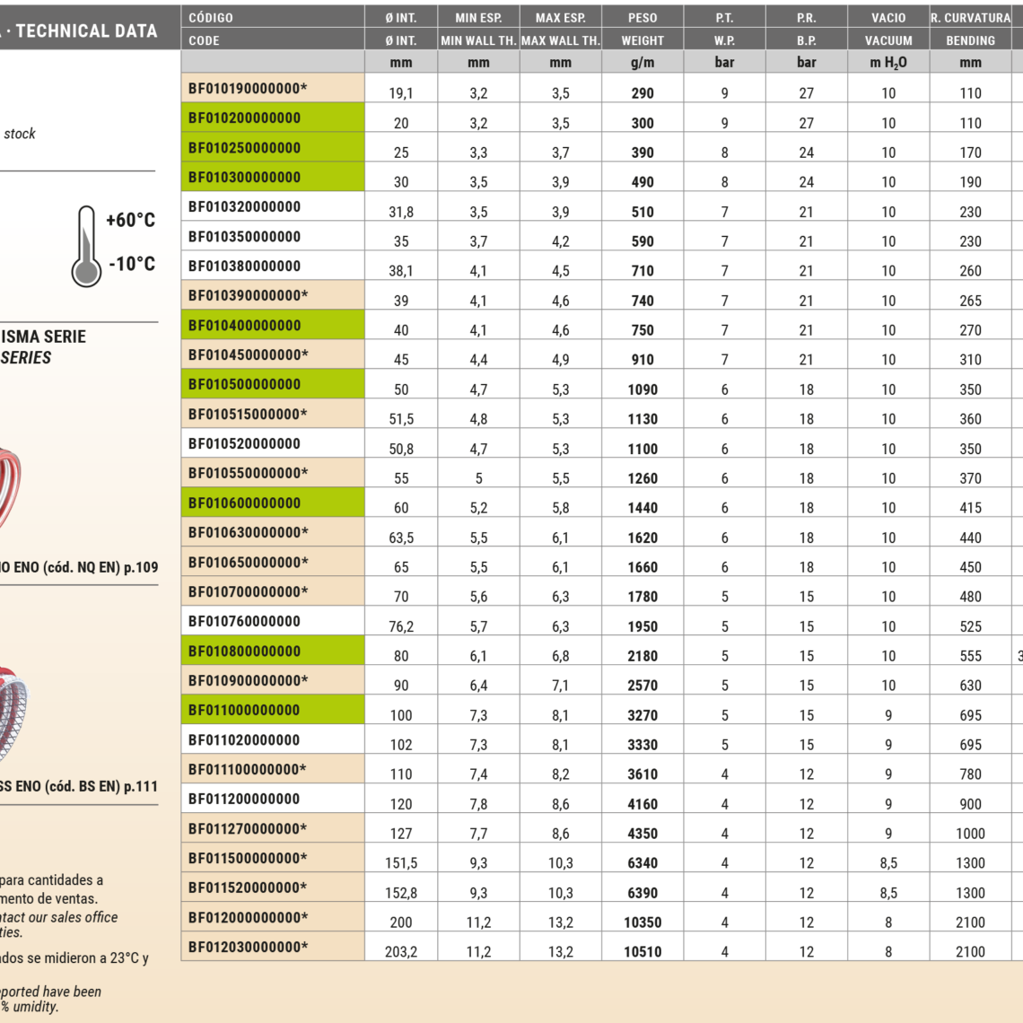The height and width of the screenshot is (1023, 1023).
Task: Click the weight value 10350
Action: pyautogui.click(x=643, y=922)
